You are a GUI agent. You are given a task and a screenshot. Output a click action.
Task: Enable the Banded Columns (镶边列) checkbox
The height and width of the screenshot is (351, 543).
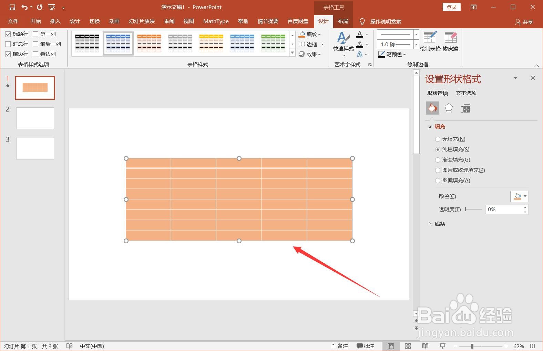click(x=35, y=54)
